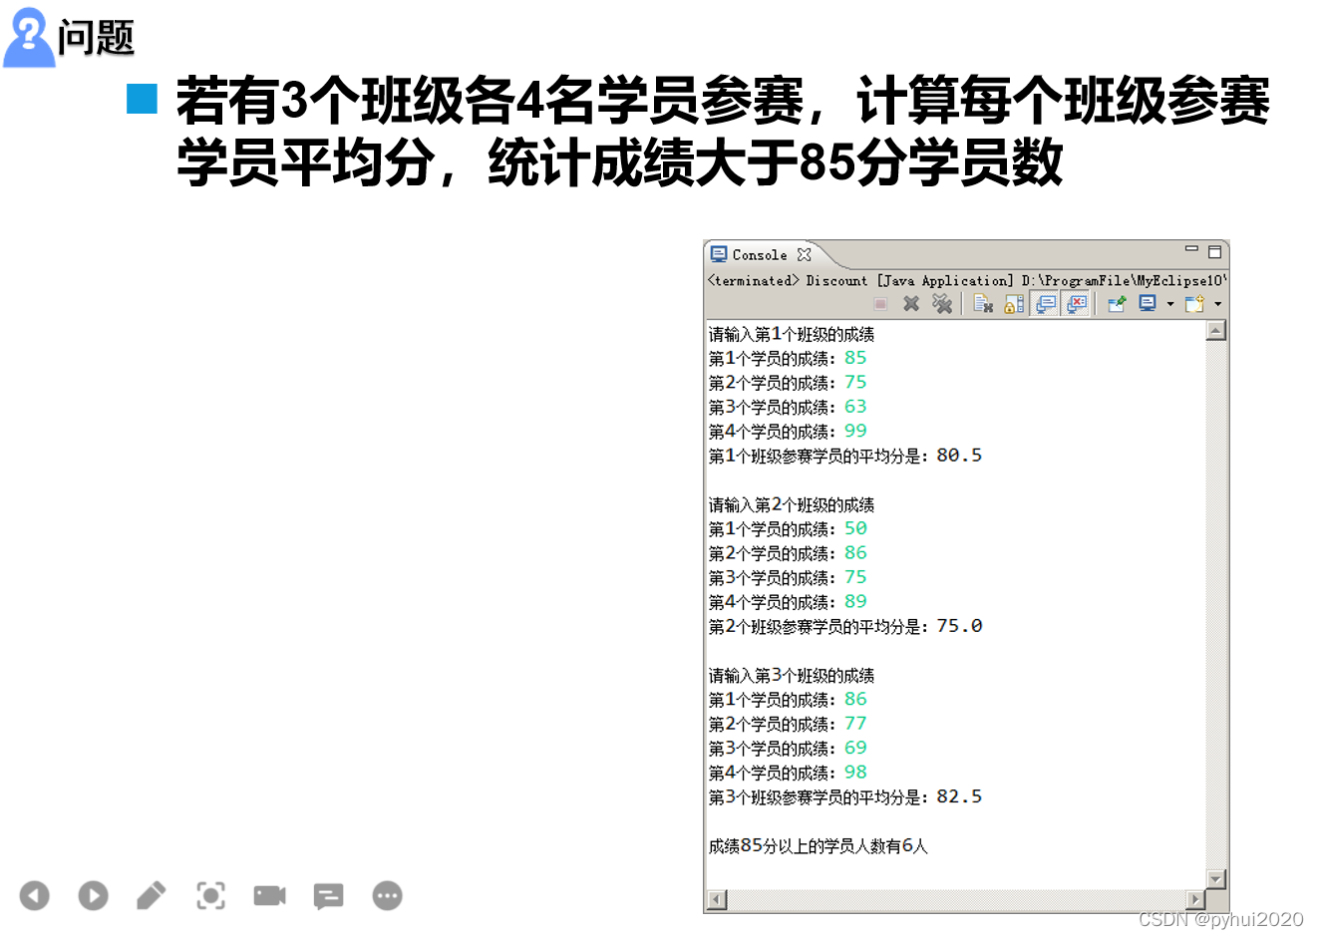Viewport: 1319px width, 939px height.
Task: Click the subtitles/captions icon in slideshow controls
Action: coord(328,896)
